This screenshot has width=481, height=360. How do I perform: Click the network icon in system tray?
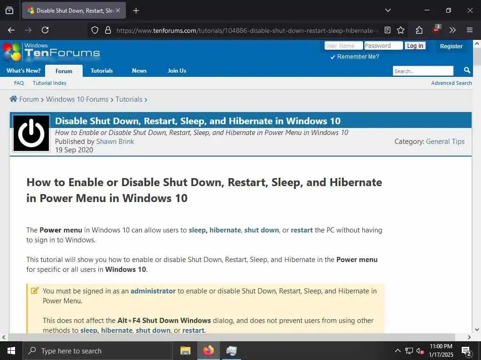click(x=409, y=351)
